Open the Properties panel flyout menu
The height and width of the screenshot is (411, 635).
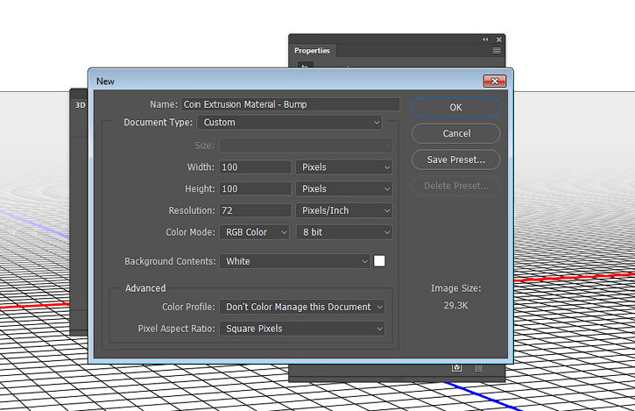point(497,51)
